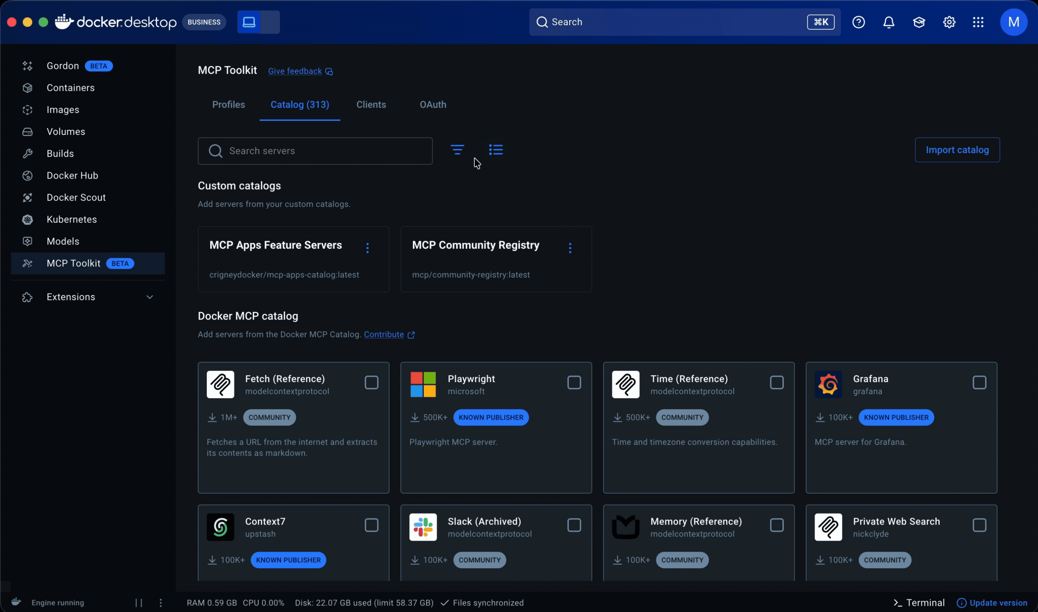Click the help question mark icon
This screenshot has width=1038, height=612.
click(x=858, y=22)
